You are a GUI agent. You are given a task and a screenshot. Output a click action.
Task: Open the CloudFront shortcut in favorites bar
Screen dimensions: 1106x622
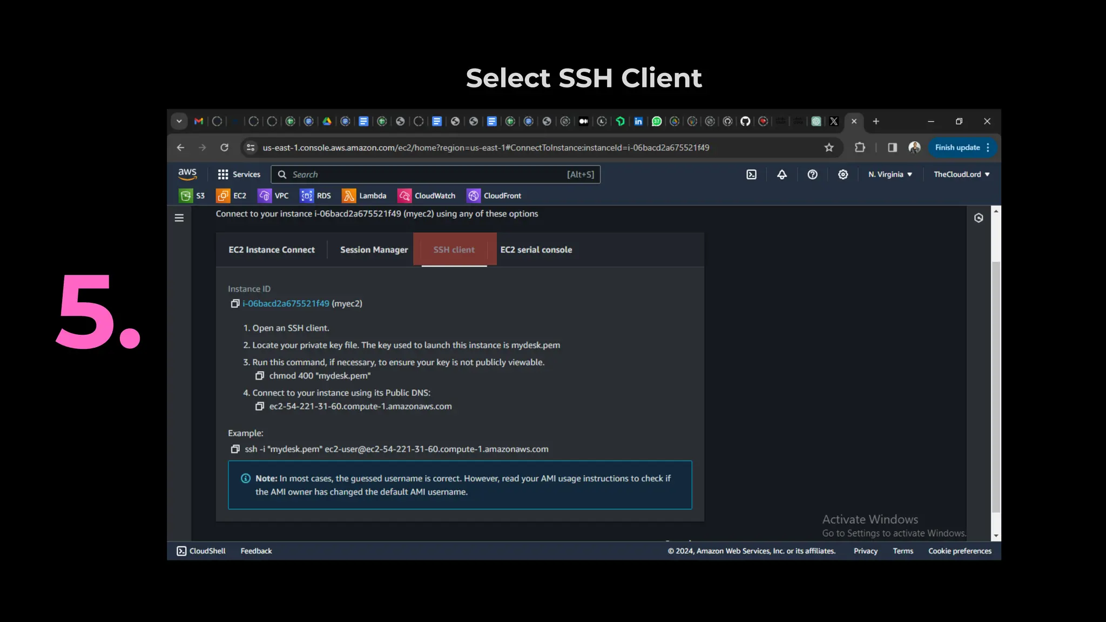coord(494,195)
